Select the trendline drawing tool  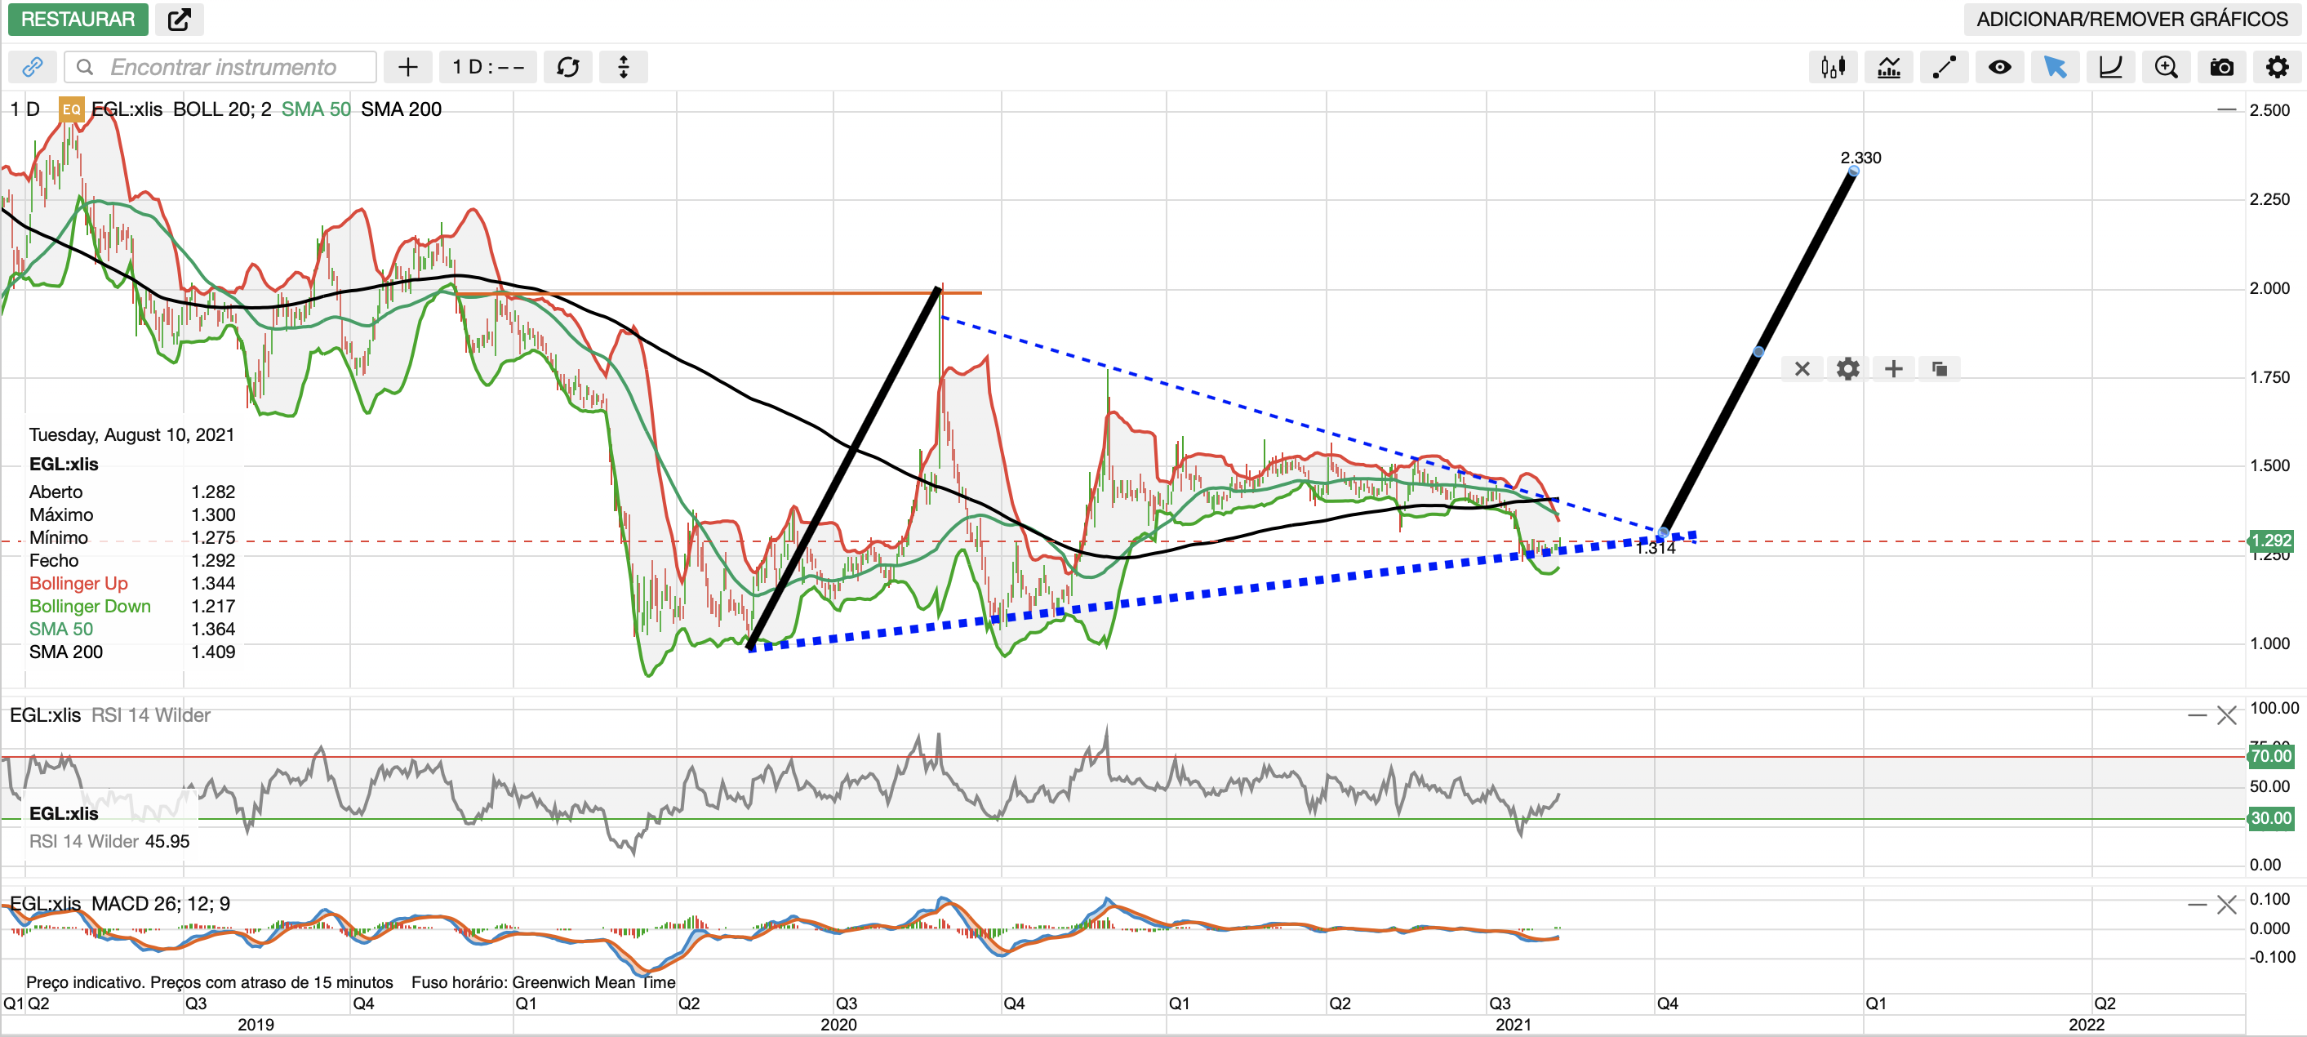(1945, 67)
